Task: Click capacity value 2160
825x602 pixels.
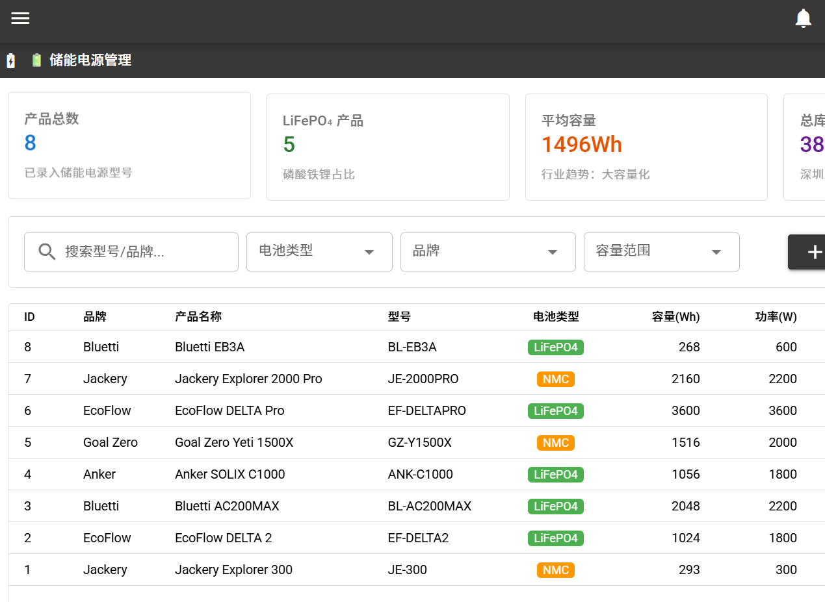Action: click(x=686, y=379)
